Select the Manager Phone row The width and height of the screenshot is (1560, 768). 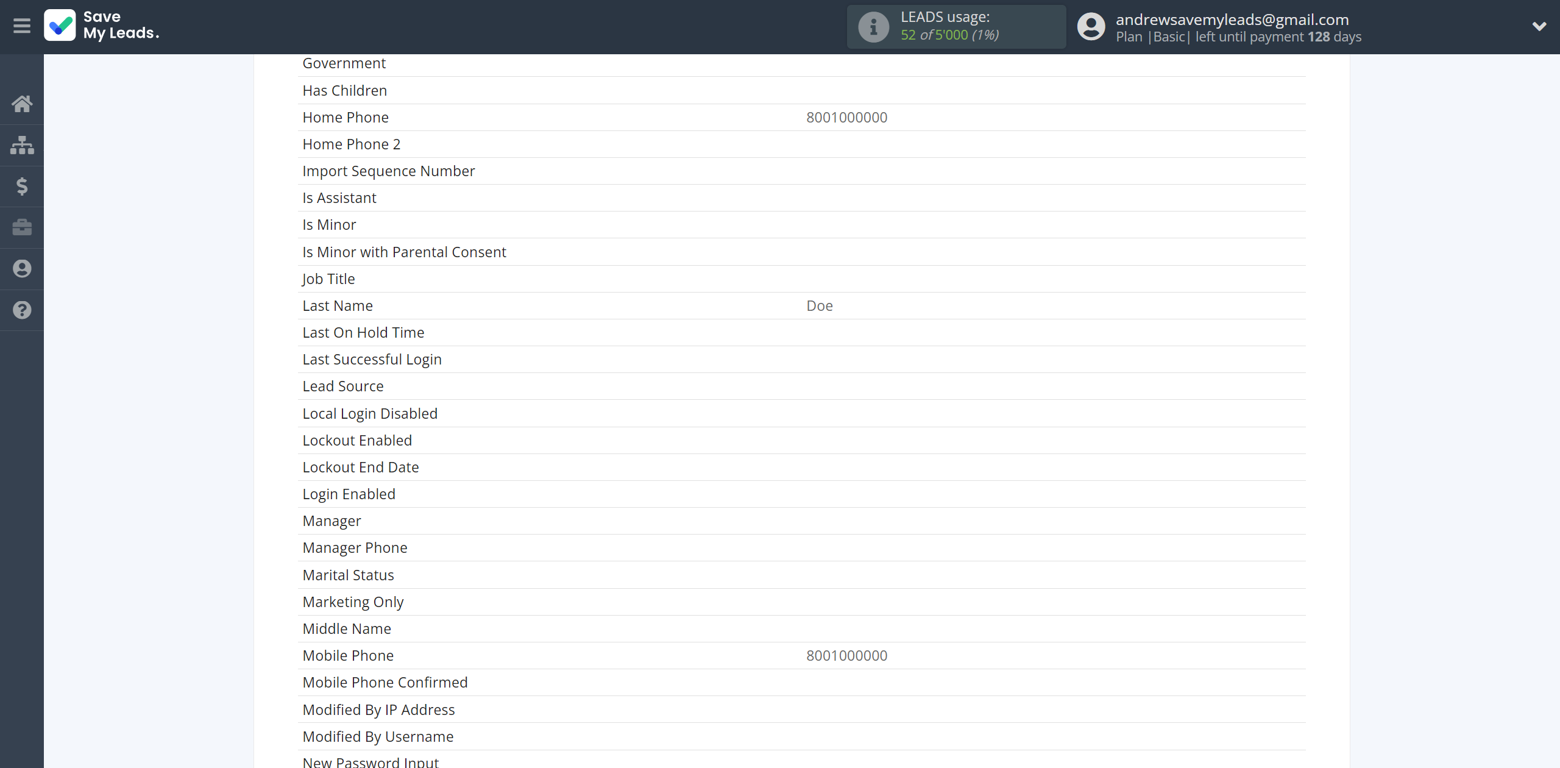click(801, 547)
